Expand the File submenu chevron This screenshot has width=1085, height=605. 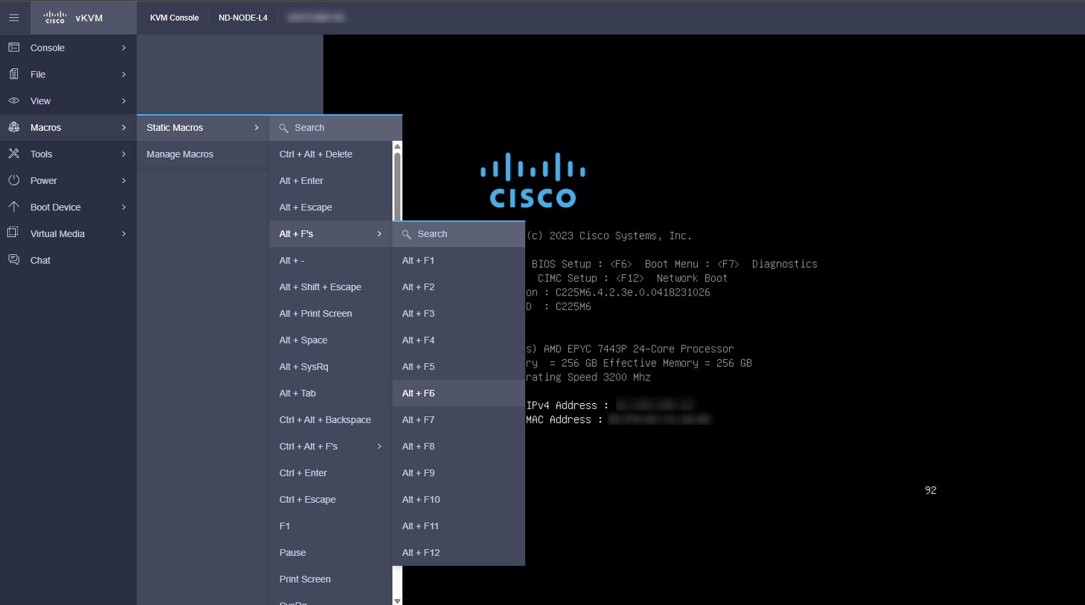pos(124,74)
